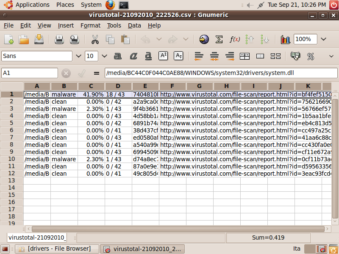Open the Help menu
This screenshot has width=339, height=254.
154,25
